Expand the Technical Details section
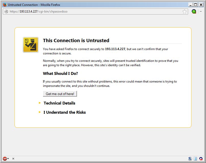Image resolution: width=206 pixels, height=163 pixels. [x=59, y=103]
